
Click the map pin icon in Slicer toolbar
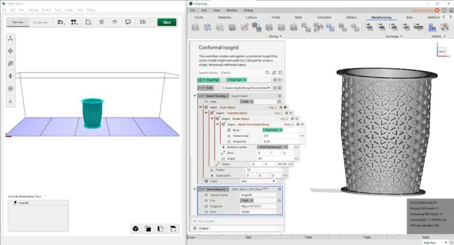[x=101, y=22]
